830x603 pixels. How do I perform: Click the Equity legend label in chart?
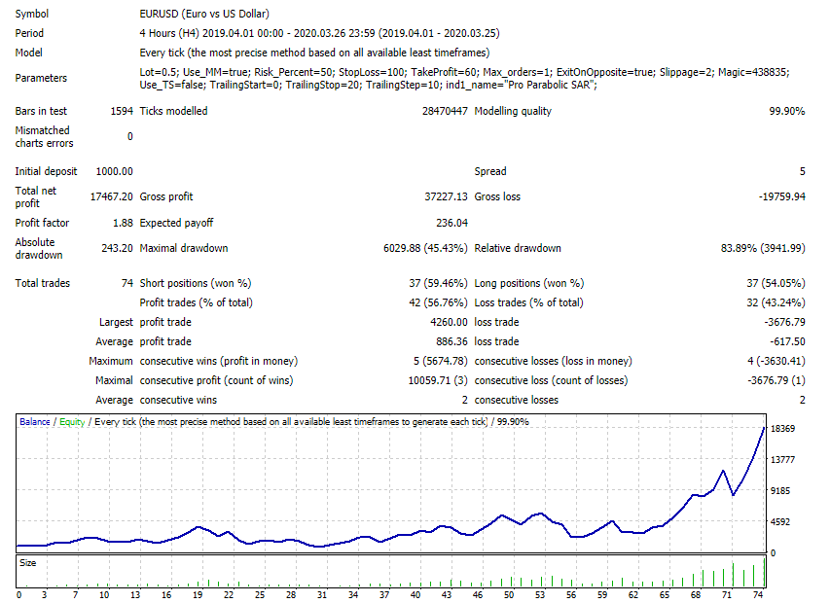pos(73,422)
